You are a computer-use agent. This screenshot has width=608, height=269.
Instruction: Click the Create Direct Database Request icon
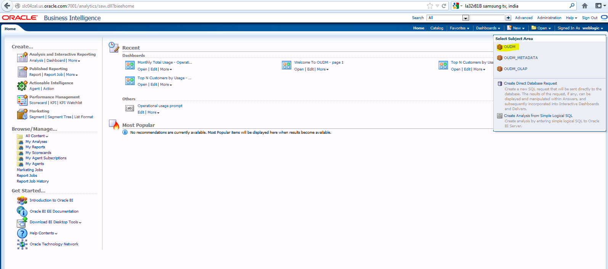click(x=500, y=83)
